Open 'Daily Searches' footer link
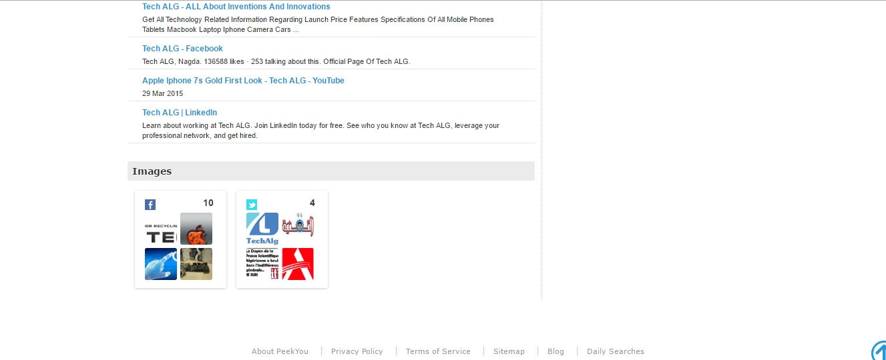The image size is (886, 360). [616, 351]
